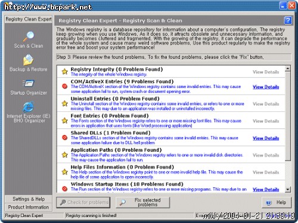Click the Registry Scan & Clean header title
This screenshot has width=298, height=223.
click(x=120, y=21)
